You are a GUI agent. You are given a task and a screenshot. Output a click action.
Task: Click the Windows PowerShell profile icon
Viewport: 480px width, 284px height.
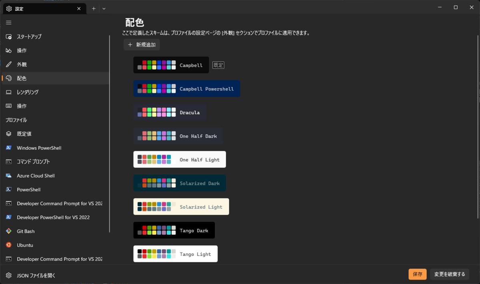(x=9, y=148)
